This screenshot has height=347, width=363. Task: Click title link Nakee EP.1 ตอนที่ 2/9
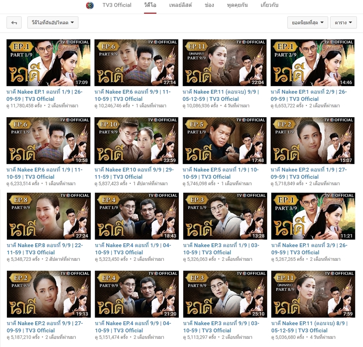pyautogui.click(x=309, y=95)
